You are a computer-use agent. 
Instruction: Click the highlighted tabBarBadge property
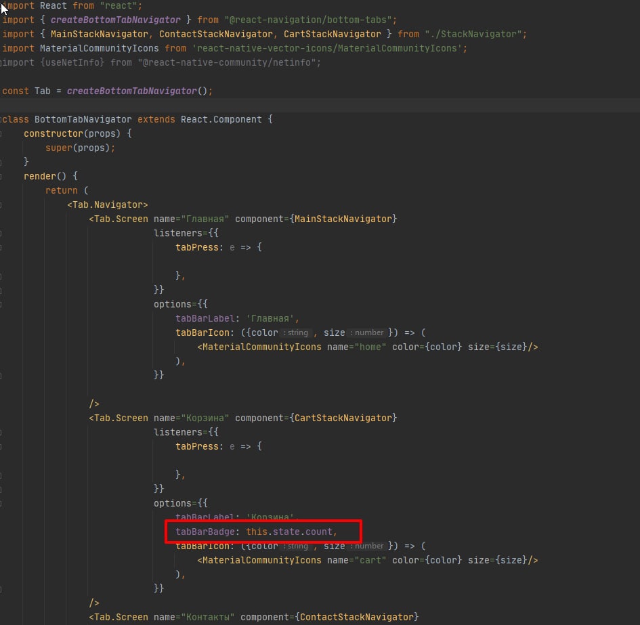(x=204, y=532)
